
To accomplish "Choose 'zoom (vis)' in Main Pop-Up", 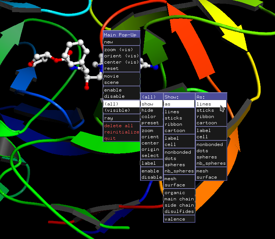I will point(121,50).
